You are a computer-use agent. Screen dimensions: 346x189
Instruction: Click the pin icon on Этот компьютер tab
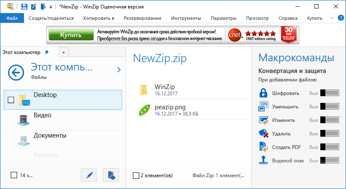coord(46,52)
